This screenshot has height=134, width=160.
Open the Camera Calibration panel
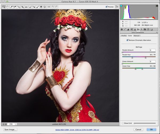tap(145, 29)
